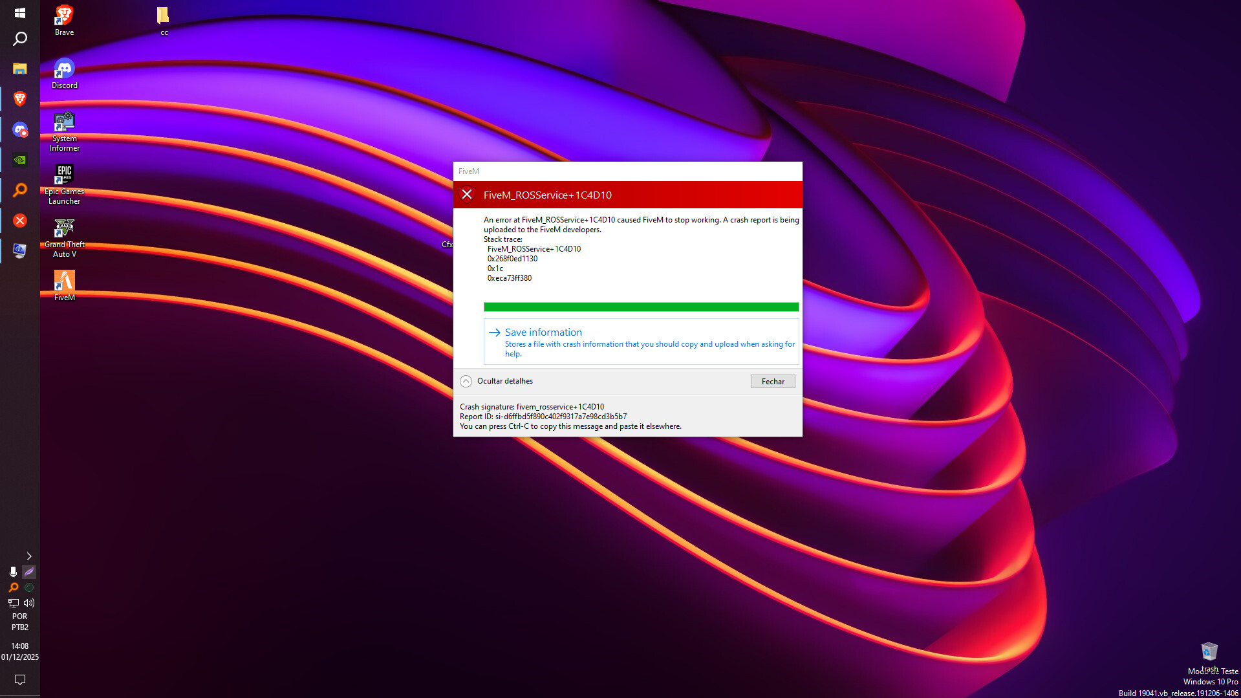Click the red error shield icon in FiveM dialog

467,195
